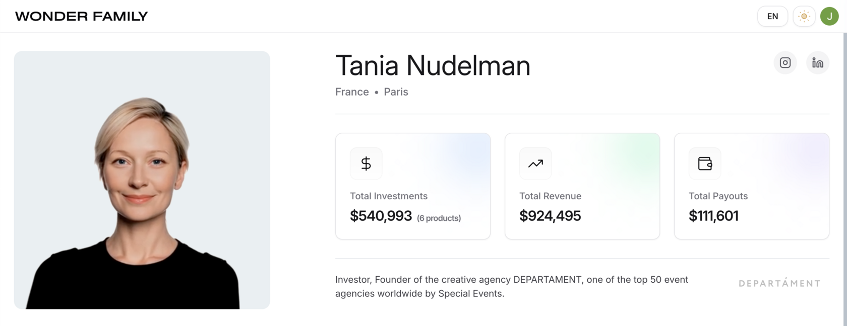Click the DEPARTAMENT agency logo
The width and height of the screenshot is (847, 326).
coord(779,283)
